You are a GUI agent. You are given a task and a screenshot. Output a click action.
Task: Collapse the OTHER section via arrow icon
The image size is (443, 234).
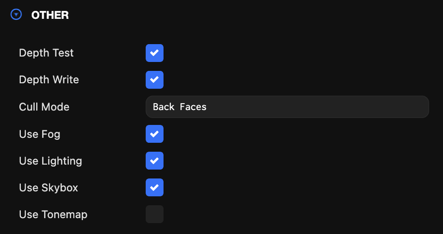point(16,14)
